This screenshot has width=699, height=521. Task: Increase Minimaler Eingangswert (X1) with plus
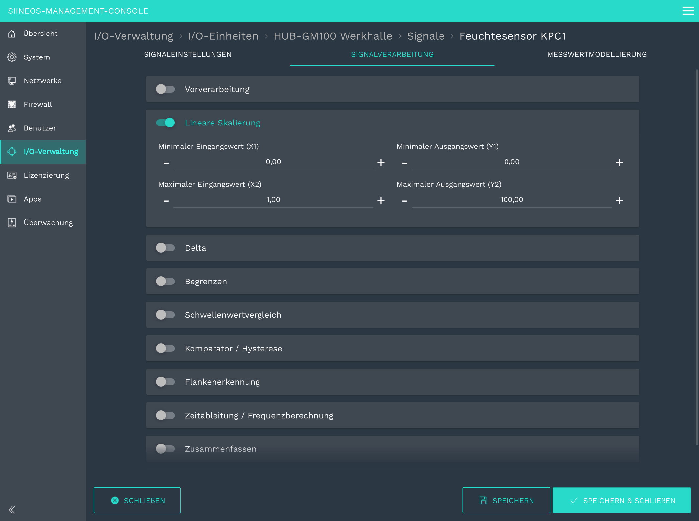[x=381, y=162]
